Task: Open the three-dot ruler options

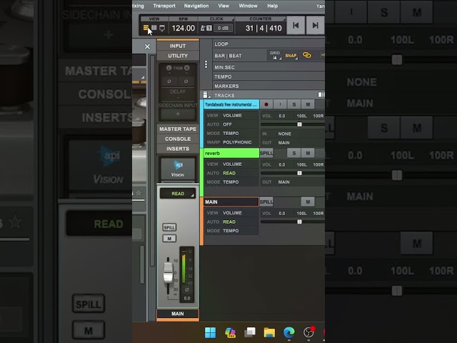Action: [x=206, y=64]
